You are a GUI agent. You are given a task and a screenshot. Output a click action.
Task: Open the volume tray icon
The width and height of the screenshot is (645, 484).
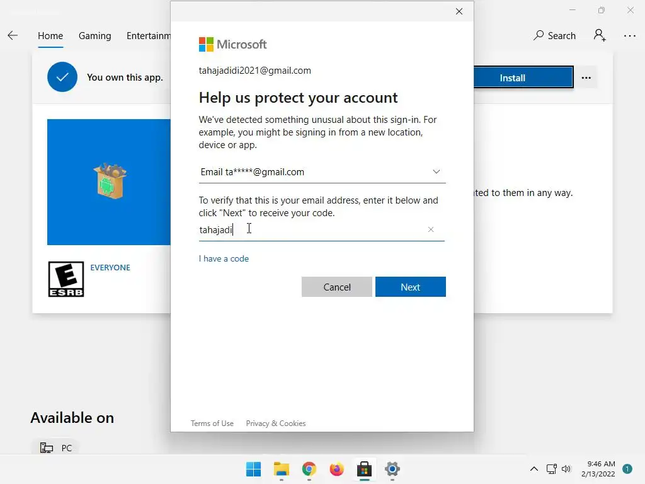click(566, 469)
